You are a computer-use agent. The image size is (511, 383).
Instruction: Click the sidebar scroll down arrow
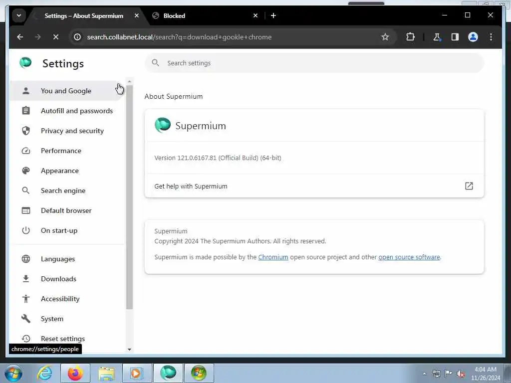click(129, 350)
